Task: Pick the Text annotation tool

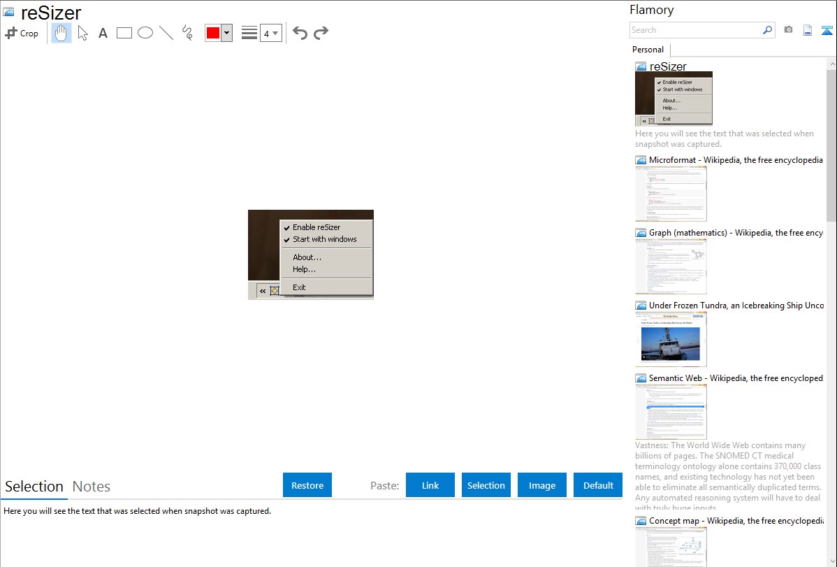Action: [103, 33]
